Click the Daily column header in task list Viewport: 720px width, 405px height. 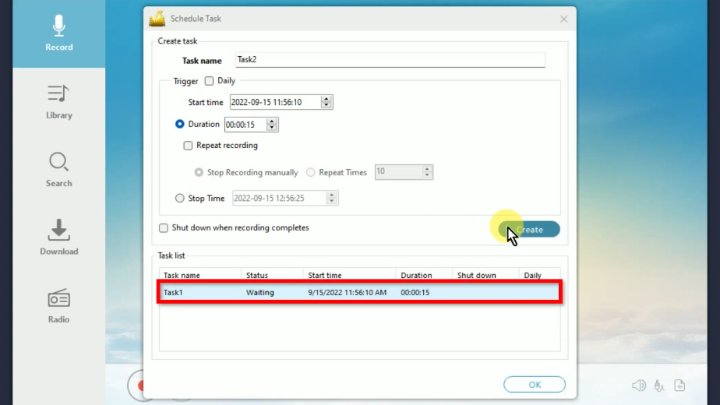(x=539, y=275)
